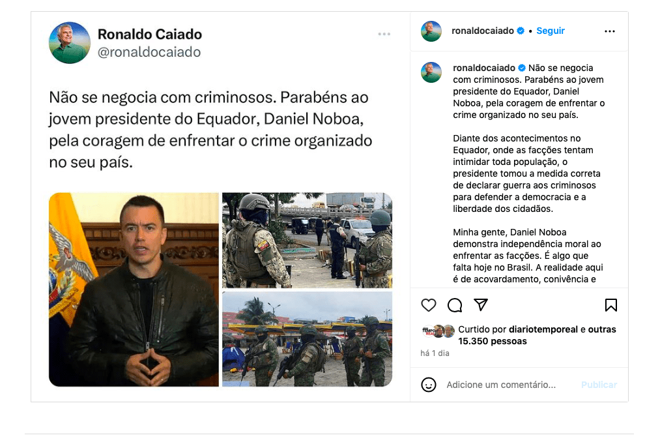
Task: Click the soldiers on beach photo
Action: 308,339
